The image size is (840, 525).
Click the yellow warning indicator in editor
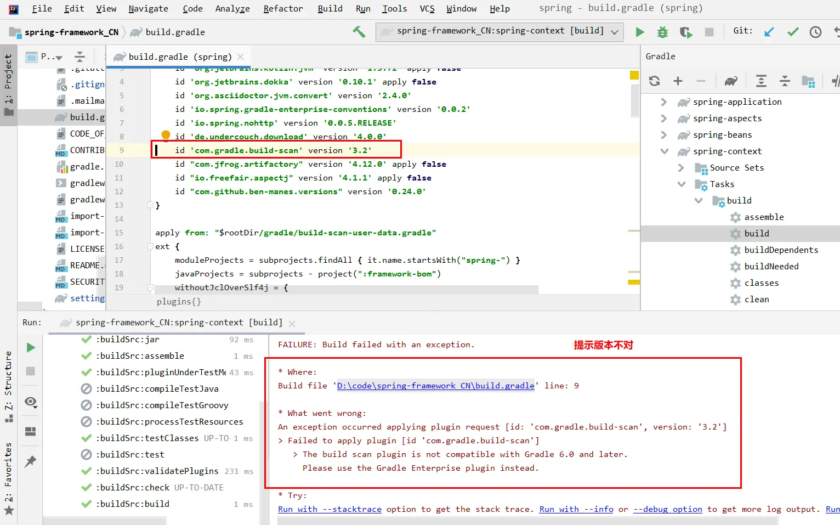[x=634, y=75]
